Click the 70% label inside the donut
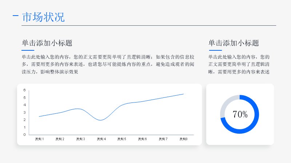Image resolution: width=291 pixels, height=163 pixels. [240, 114]
